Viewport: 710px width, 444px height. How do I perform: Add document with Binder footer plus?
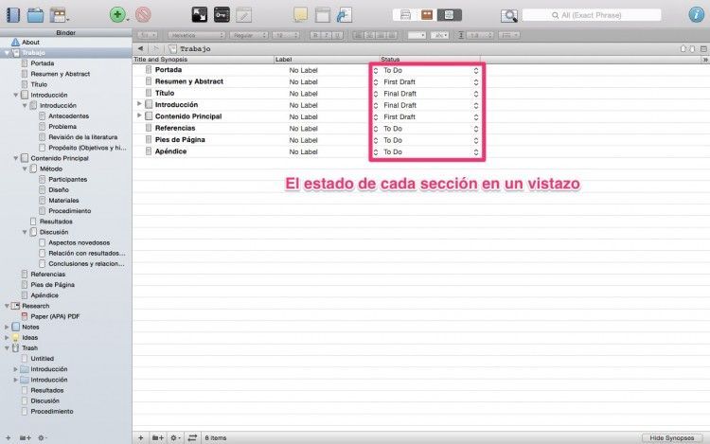[x=9, y=437]
